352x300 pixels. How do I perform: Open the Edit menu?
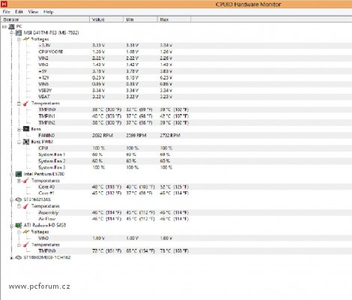(19, 12)
